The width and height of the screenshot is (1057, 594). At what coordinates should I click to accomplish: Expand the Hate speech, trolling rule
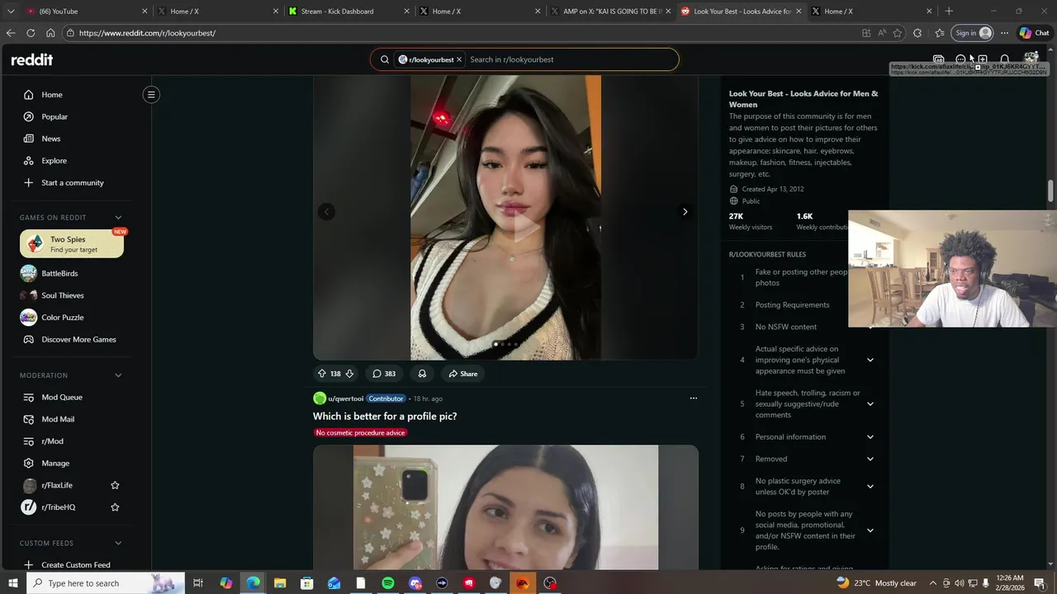click(x=870, y=404)
